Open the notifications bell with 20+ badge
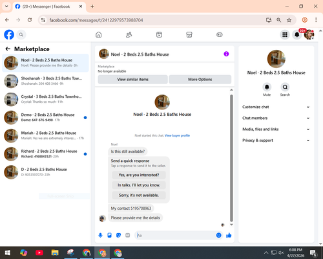 tap(297, 34)
